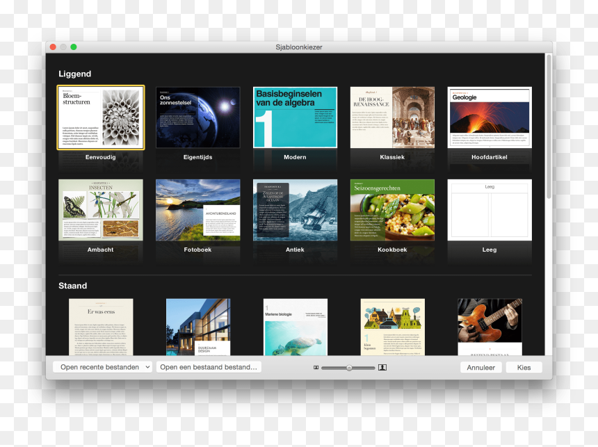Select the 'Er was eens' portrait template
Image resolution: width=598 pixels, height=447 pixels.
[101, 327]
